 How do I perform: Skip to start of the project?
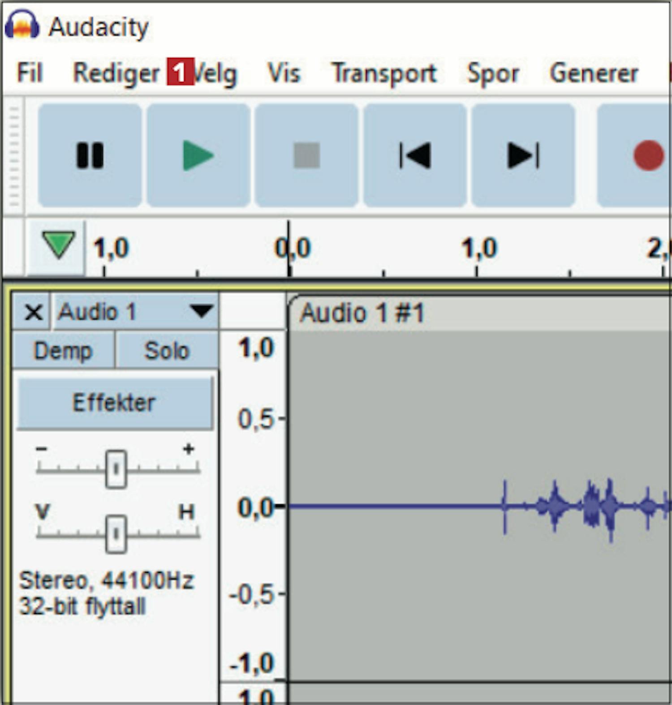tap(415, 155)
